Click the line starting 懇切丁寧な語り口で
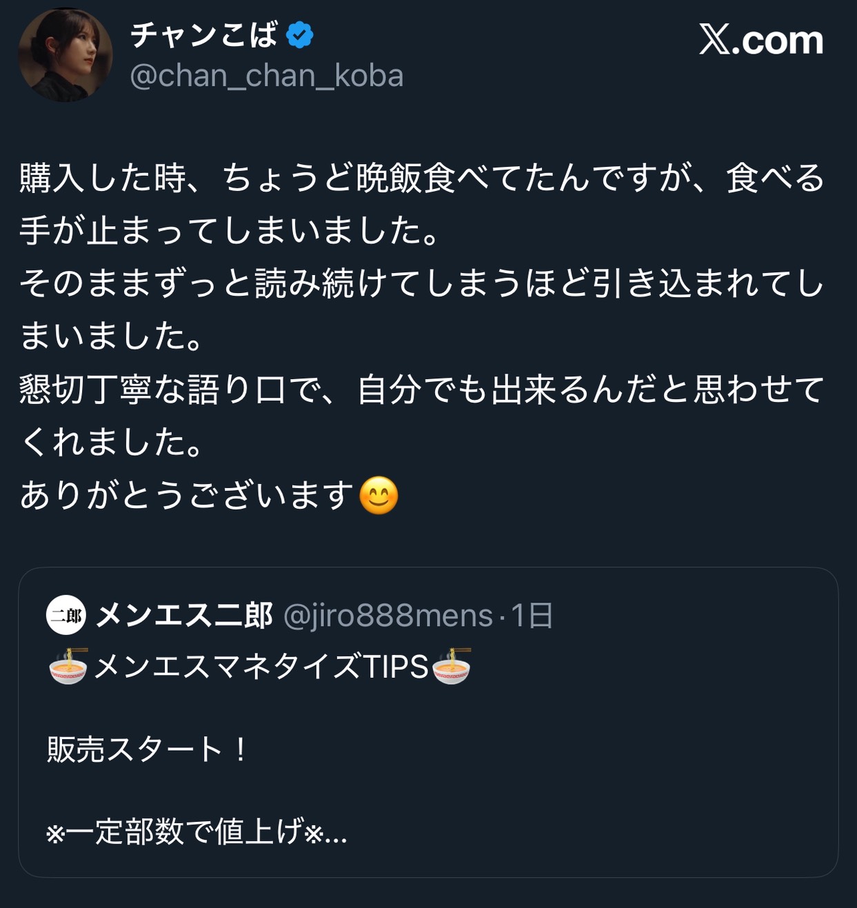Screen dimensions: 857x908 (x=421, y=390)
